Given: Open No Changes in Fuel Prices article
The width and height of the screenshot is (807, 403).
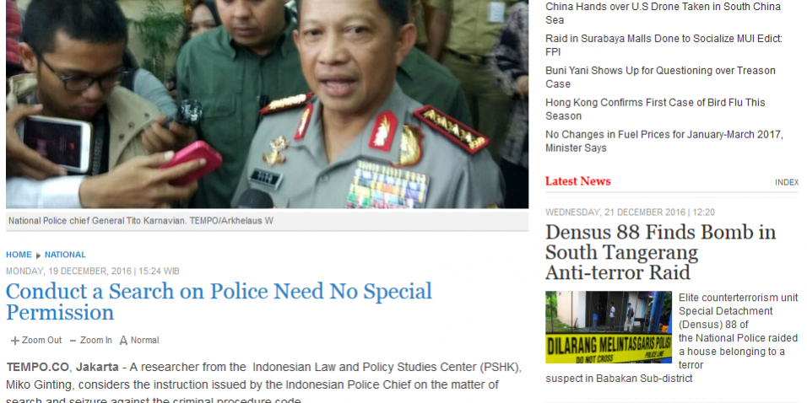Looking at the screenshot, I should [664, 141].
